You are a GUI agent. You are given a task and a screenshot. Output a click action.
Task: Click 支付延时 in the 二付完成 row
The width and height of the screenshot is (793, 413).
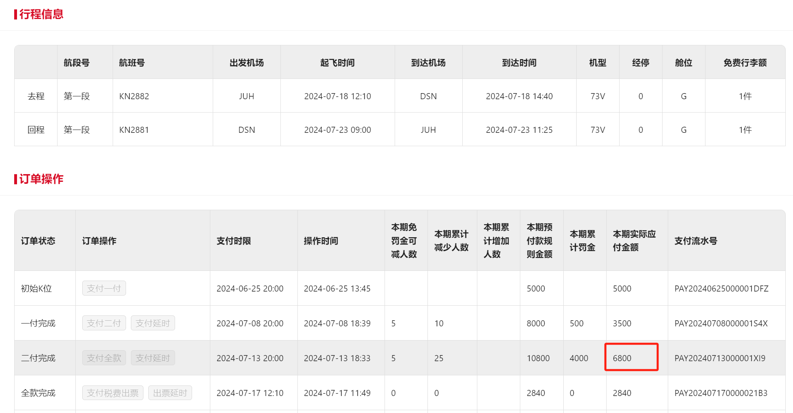(153, 358)
